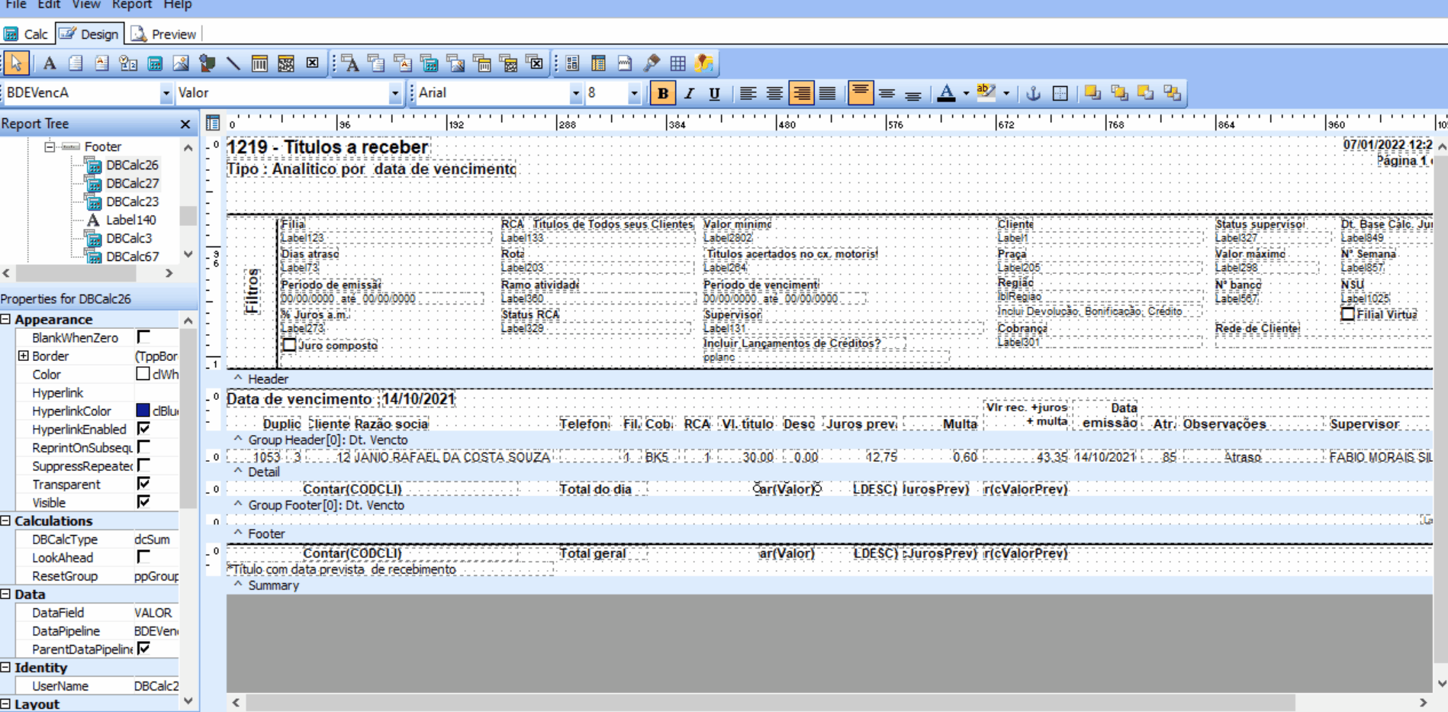Click the Color clWhite swatch
The image size is (1448, 712).
(x=143, y=374)
